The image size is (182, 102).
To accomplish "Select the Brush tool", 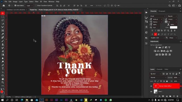I will [3, 41].
